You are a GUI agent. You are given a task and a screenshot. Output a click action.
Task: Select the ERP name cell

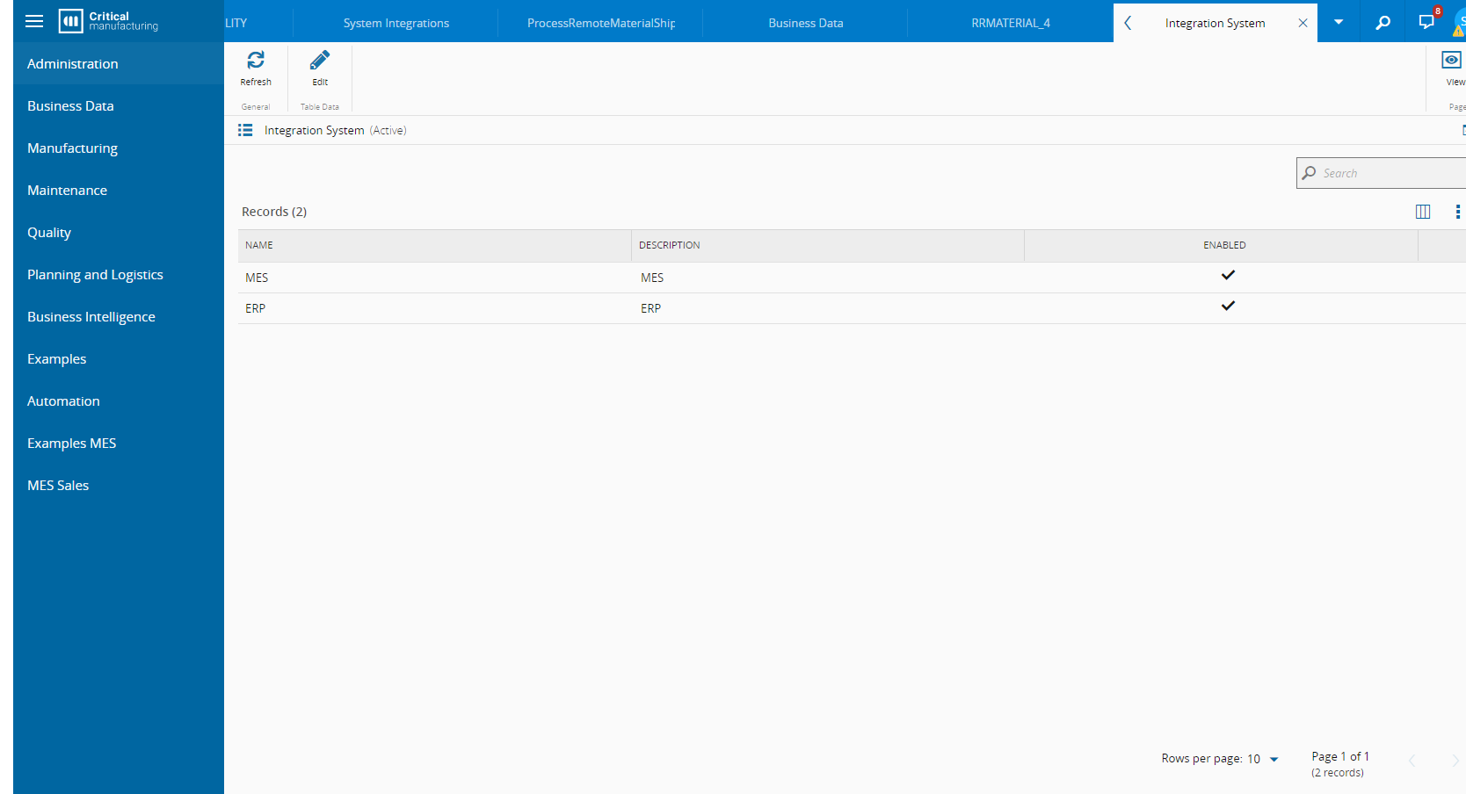434,308
